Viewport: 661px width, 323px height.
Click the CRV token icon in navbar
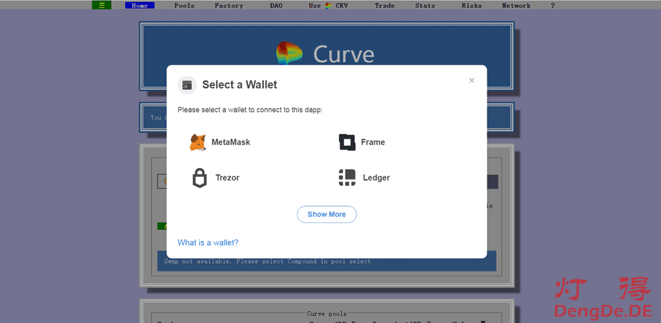pos(328,6)
